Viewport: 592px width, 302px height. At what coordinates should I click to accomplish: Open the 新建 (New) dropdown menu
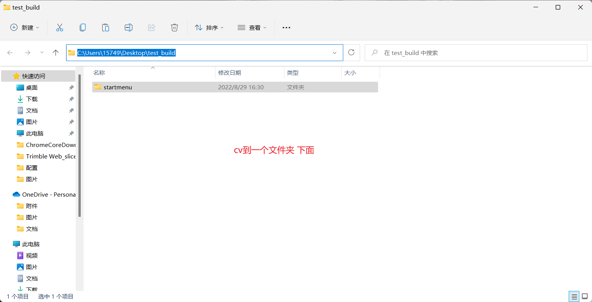click(25, 27)
